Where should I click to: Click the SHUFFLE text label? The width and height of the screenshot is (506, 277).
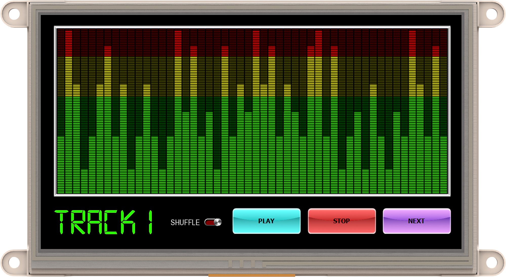185,222
